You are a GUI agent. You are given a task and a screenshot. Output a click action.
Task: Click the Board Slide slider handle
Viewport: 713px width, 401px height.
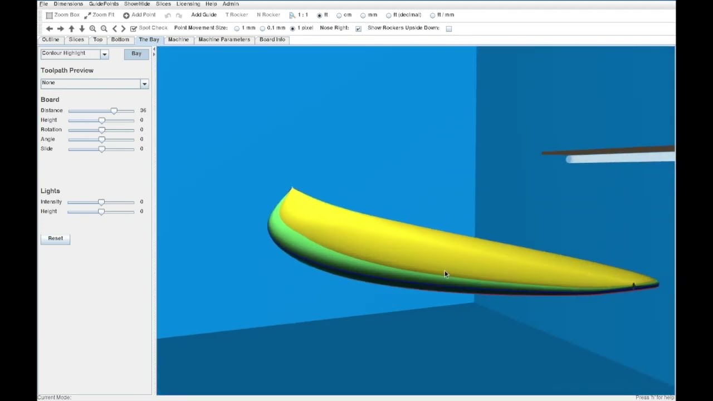click(101, 149)
